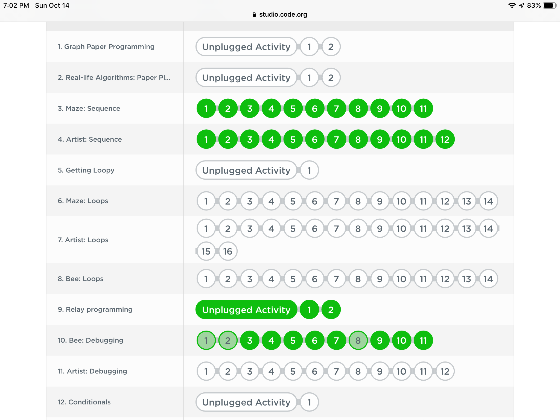The height and width of the screenshot is (420, 560).
Task: Click the Bee: Debugging lesson title
Action: point(90,340)
